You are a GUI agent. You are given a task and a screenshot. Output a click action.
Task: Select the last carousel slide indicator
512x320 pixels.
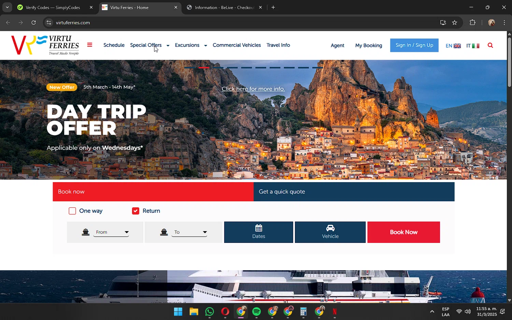(x=317, y=68)
